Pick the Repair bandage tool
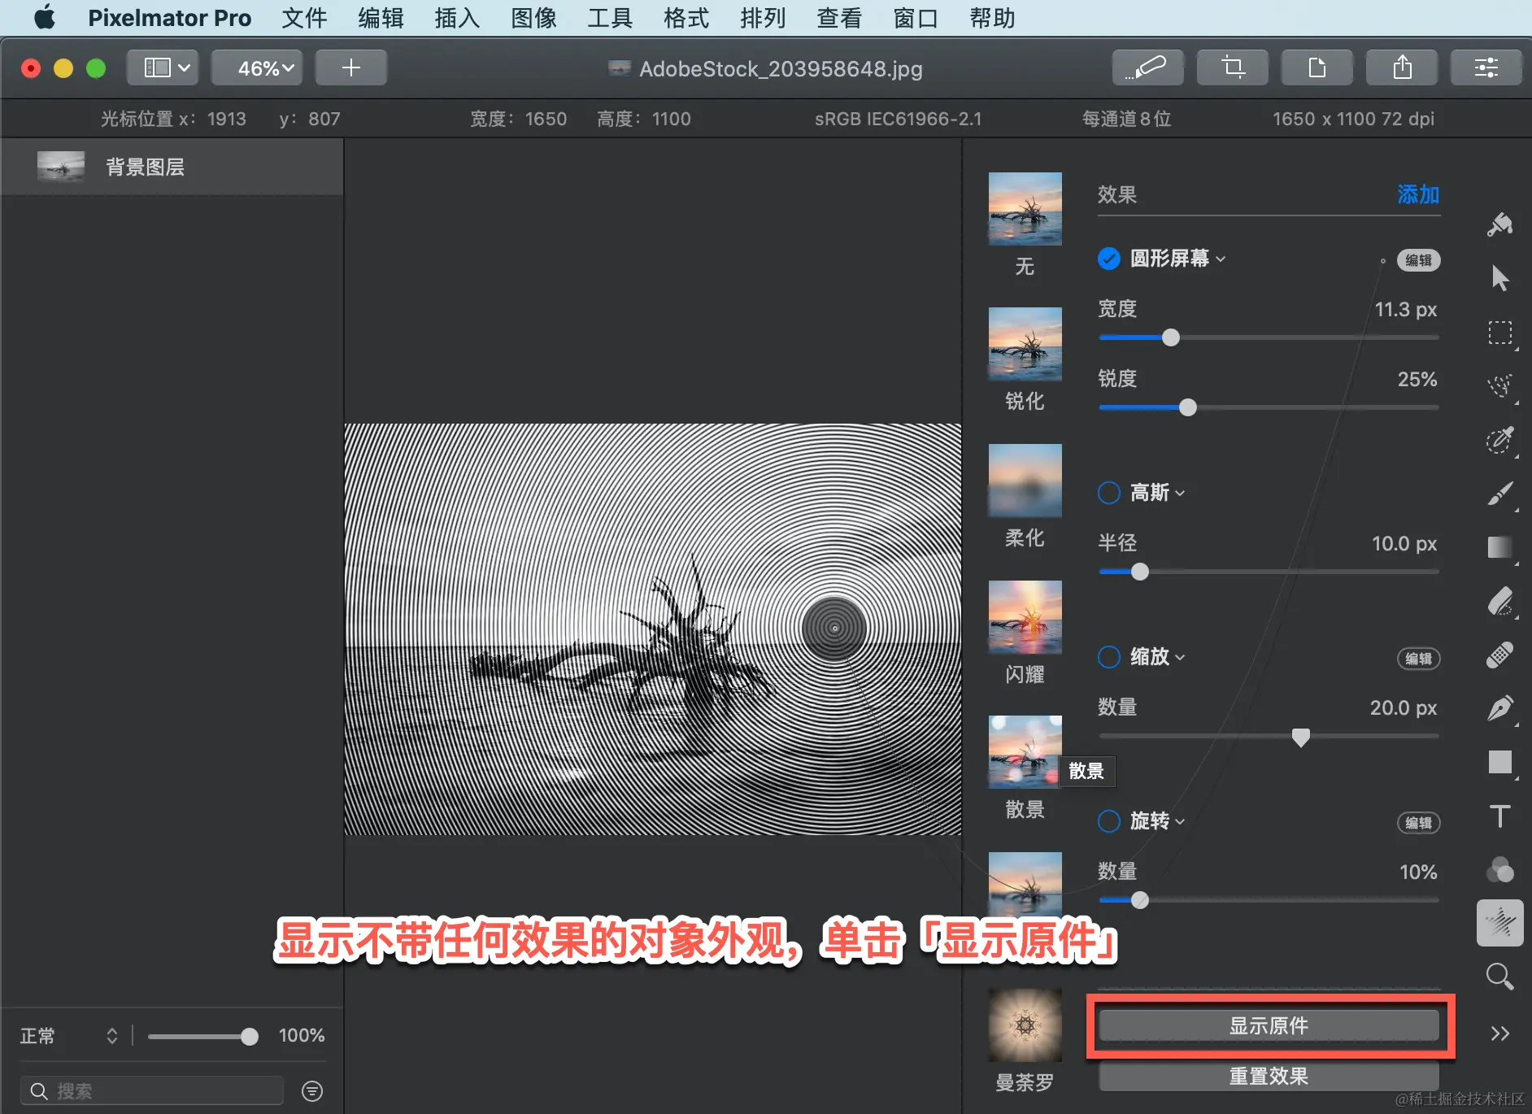 coord(1500,655)
